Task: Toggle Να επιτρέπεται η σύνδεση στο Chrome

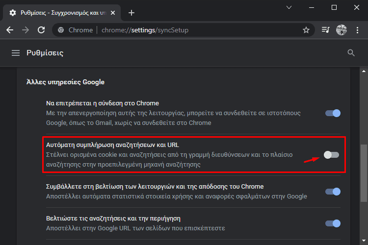Action: point(333,113)
